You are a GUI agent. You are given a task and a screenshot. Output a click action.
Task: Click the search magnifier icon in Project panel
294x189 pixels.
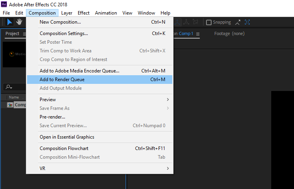(8, 87)
